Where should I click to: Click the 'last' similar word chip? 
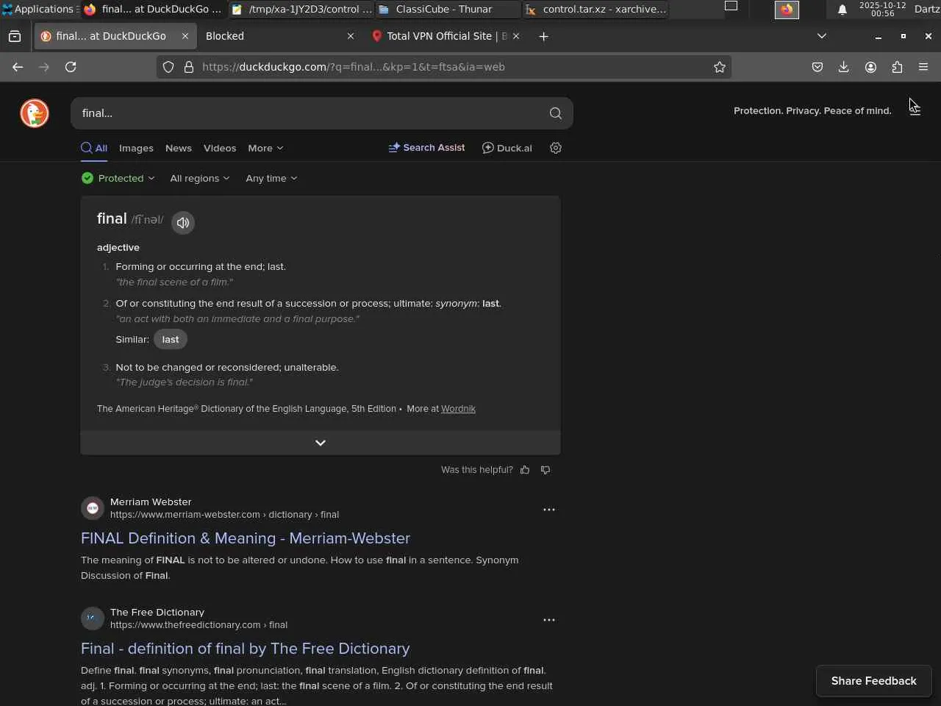171,339
